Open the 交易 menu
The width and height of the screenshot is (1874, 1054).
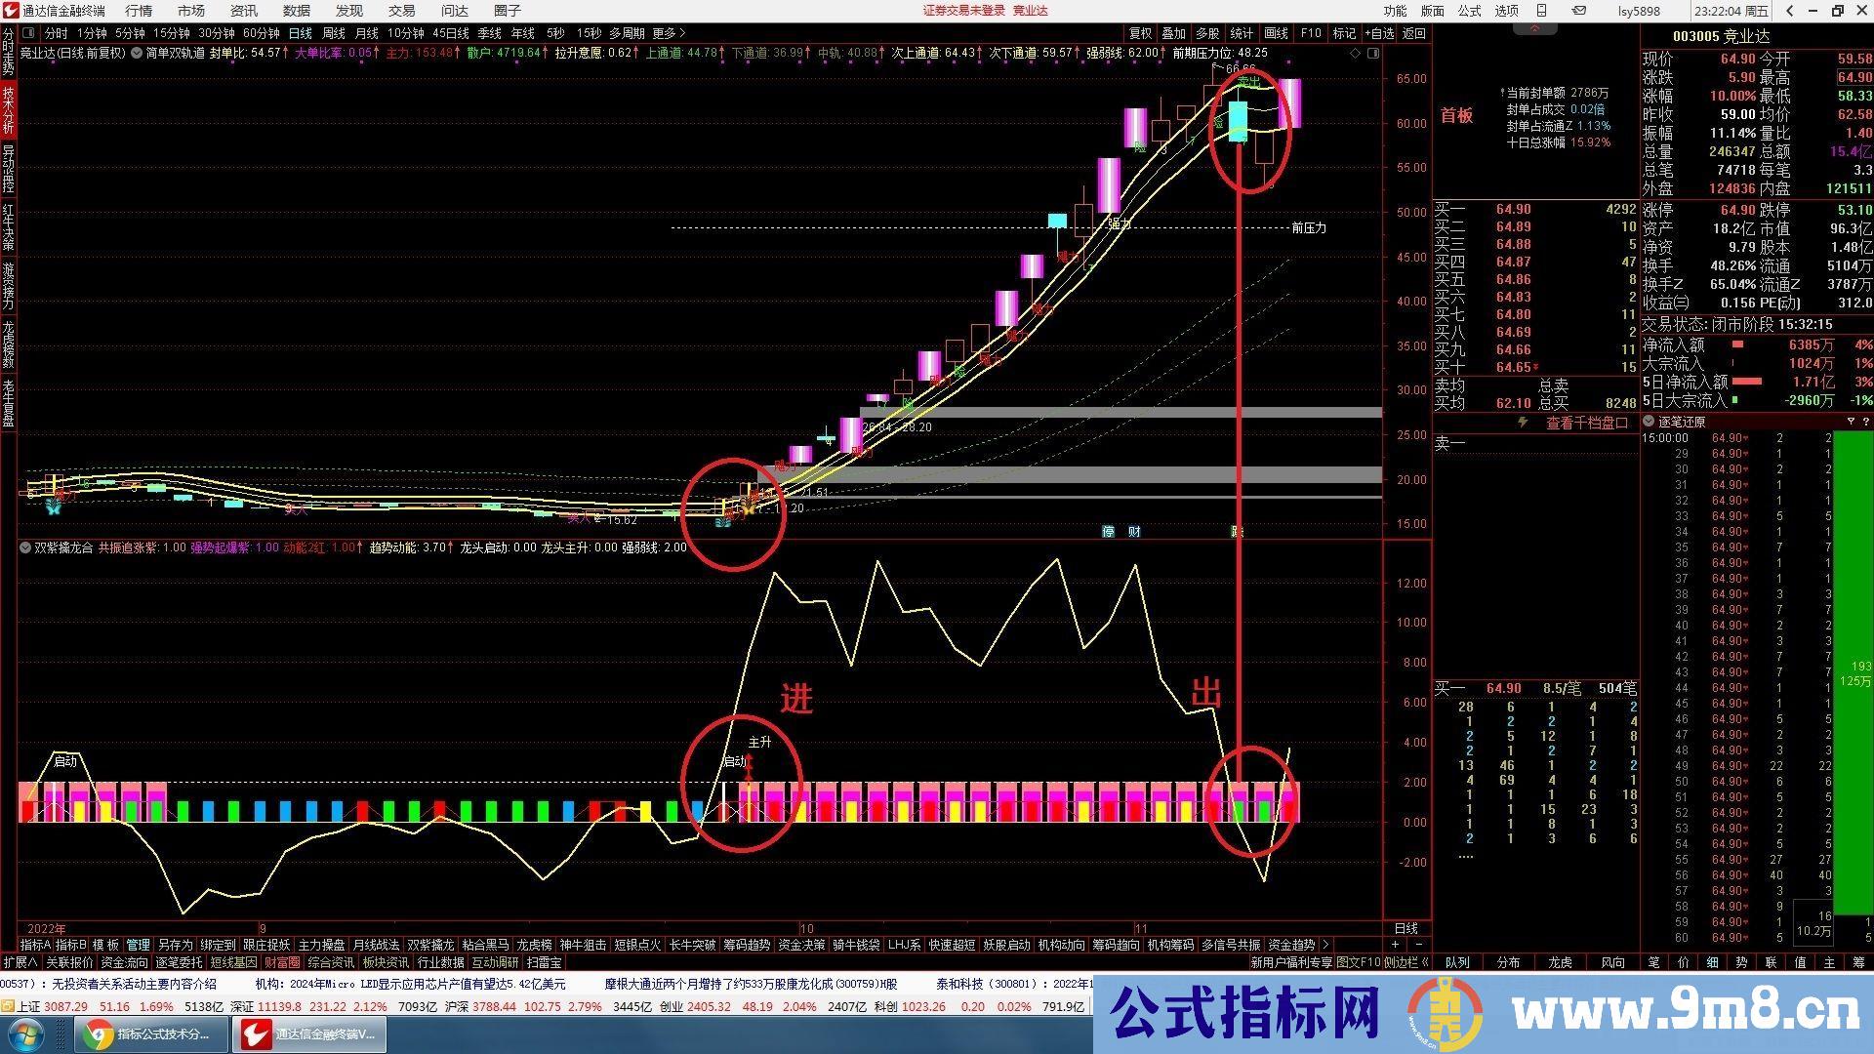coord(402,11)
